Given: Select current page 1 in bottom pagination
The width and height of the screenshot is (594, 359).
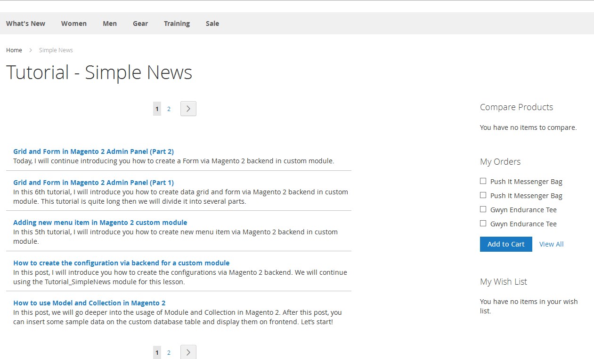Looking at the screenshot, I should tap(157, 352).
